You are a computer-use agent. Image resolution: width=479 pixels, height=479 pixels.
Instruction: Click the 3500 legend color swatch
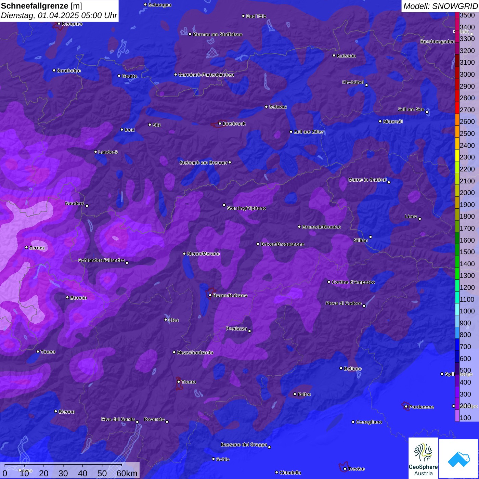pyautogui.click(x=457, y=15)
